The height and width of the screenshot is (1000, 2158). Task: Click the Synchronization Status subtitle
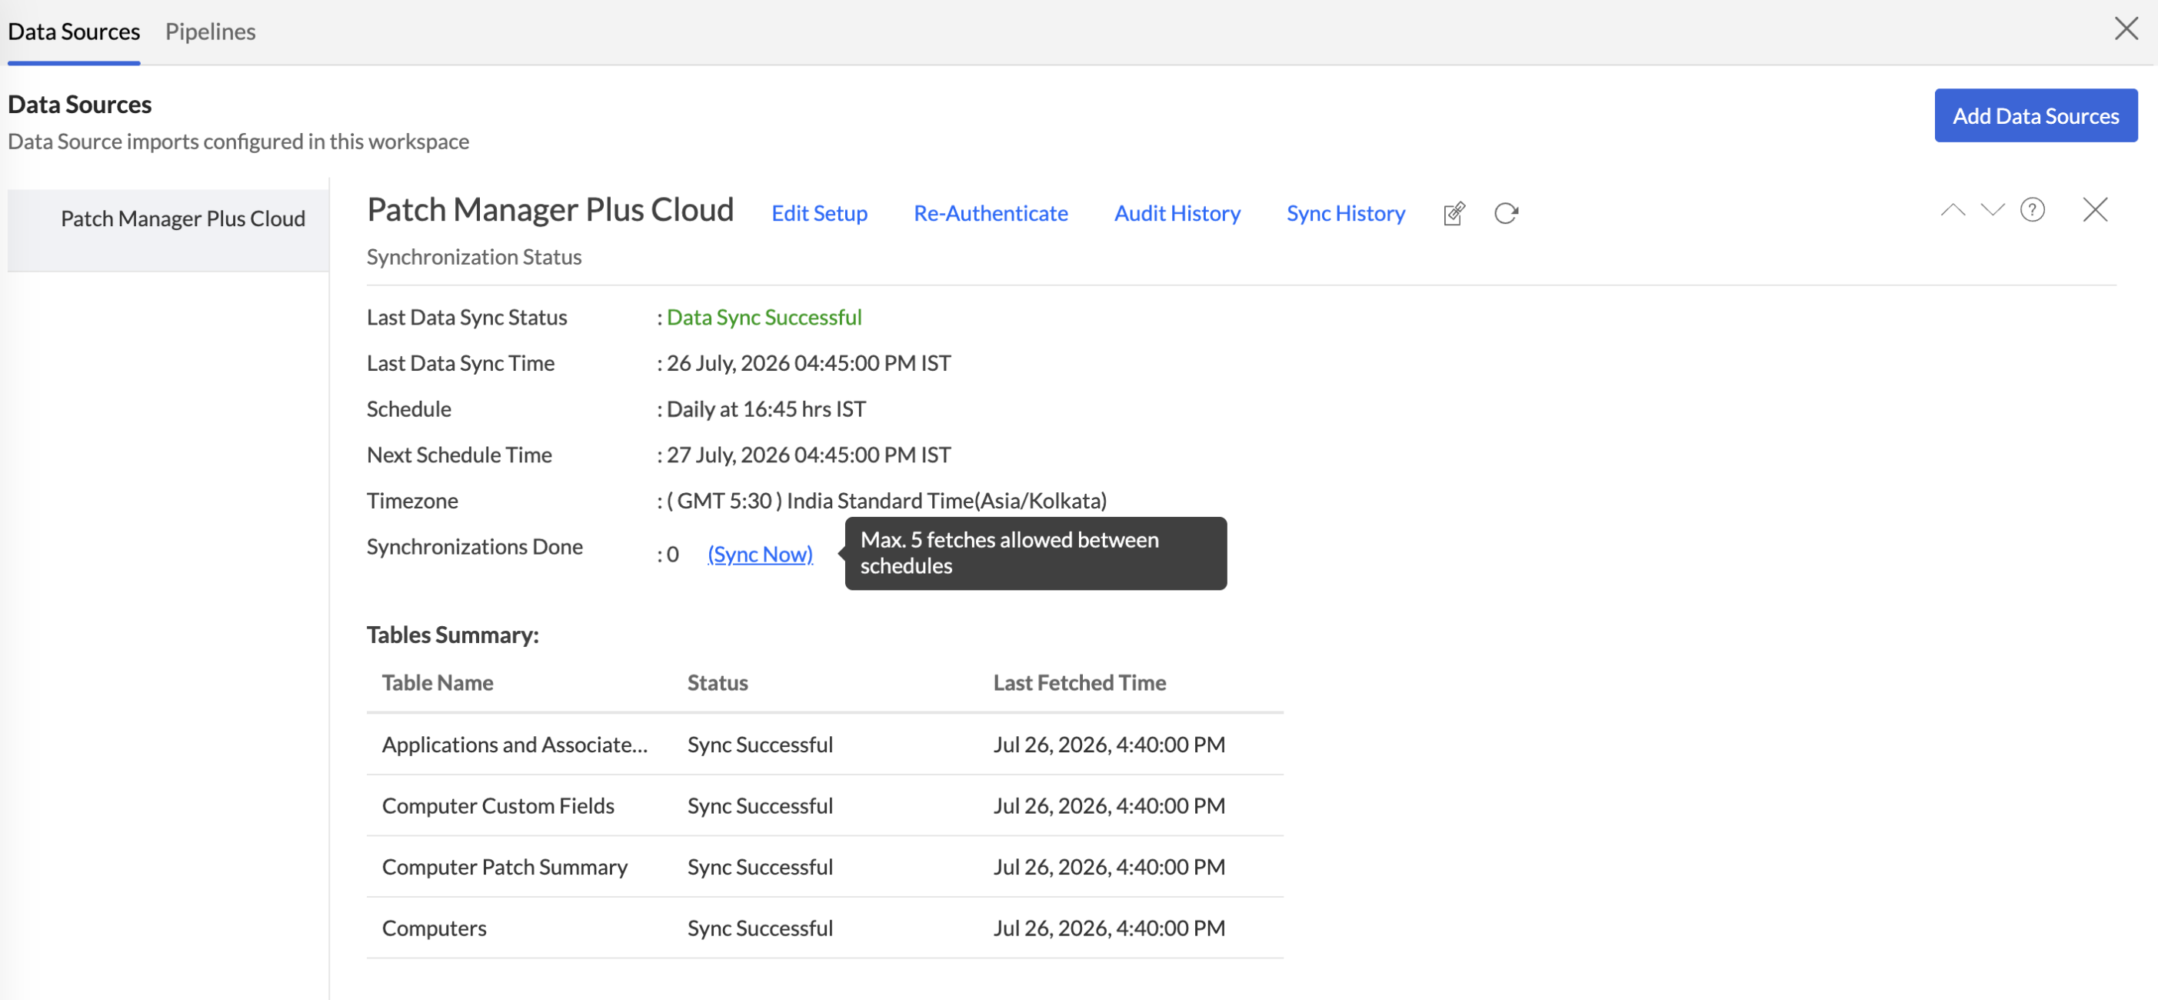pyautogui.click(x=473, y=256)
